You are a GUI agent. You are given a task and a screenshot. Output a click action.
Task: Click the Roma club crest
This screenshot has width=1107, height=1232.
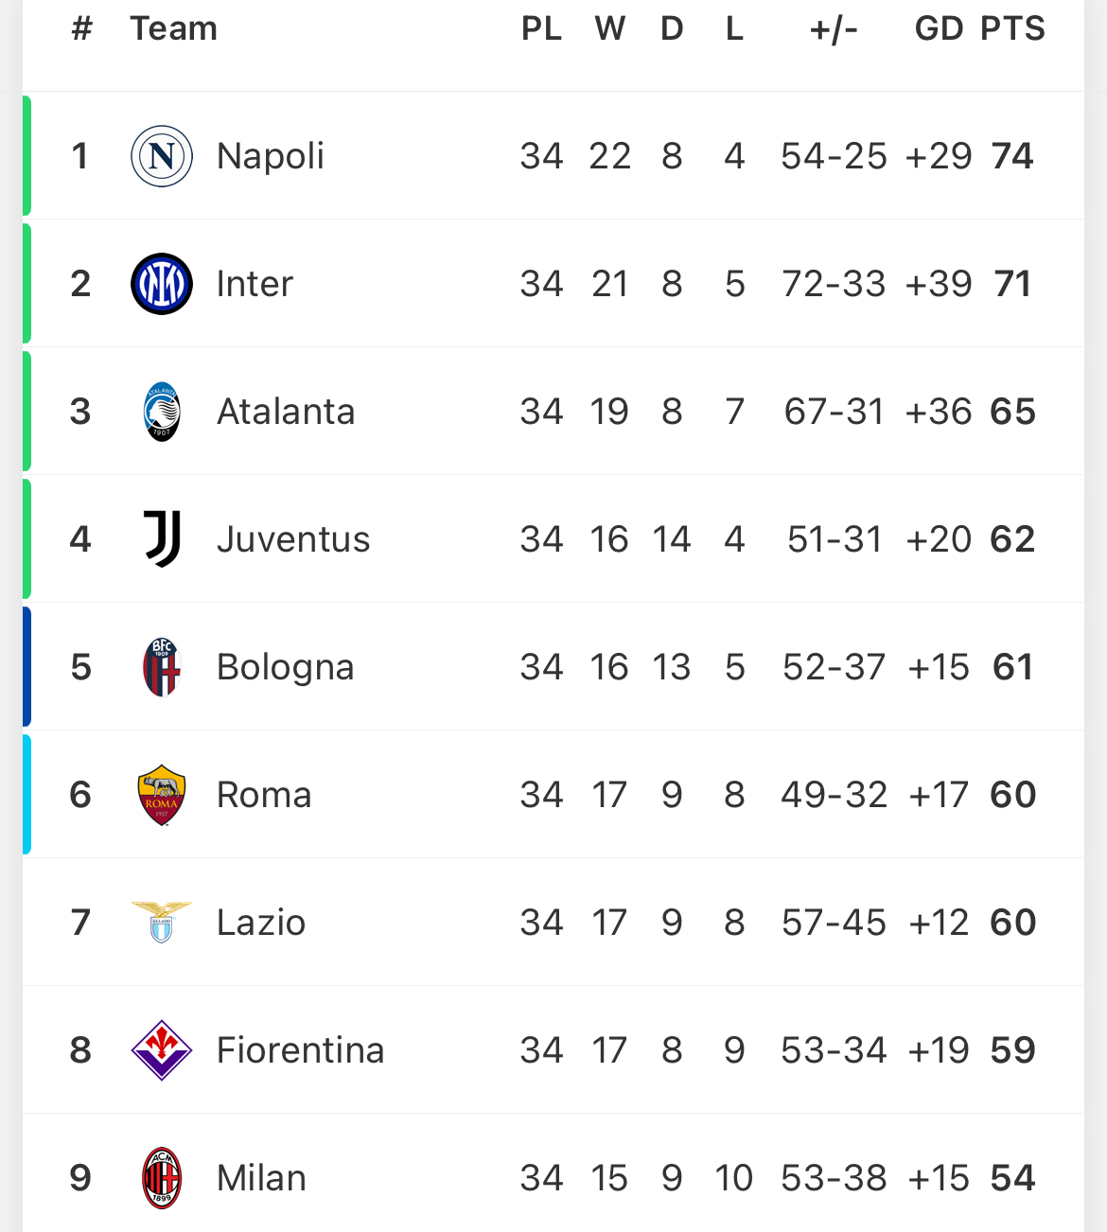(162, 795)
